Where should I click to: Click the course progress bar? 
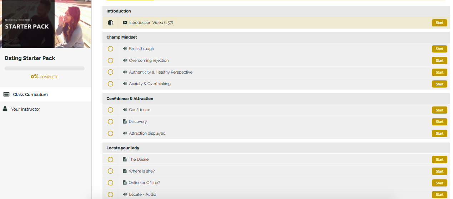point(45,68)
